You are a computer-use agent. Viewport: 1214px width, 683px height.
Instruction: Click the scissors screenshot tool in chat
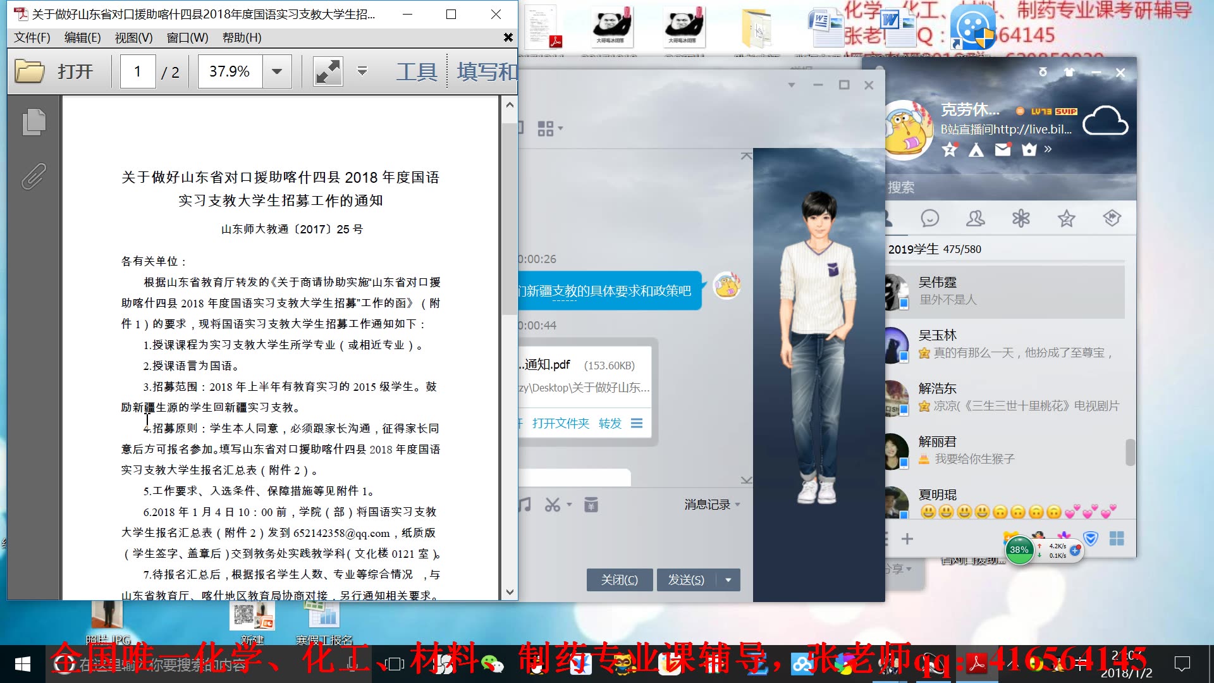[x=553, y=505]
